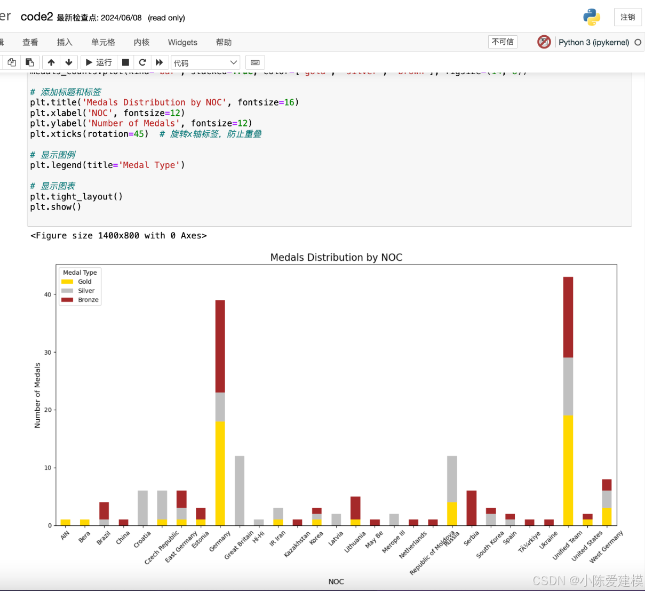The image size is (645, 591).
Task: Click the notebook title code2
Action: coord(37,17)
